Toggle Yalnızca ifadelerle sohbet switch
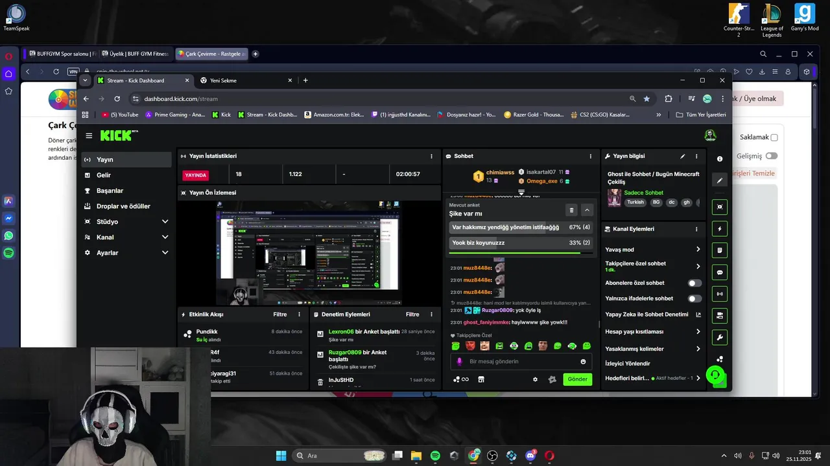 694,298
